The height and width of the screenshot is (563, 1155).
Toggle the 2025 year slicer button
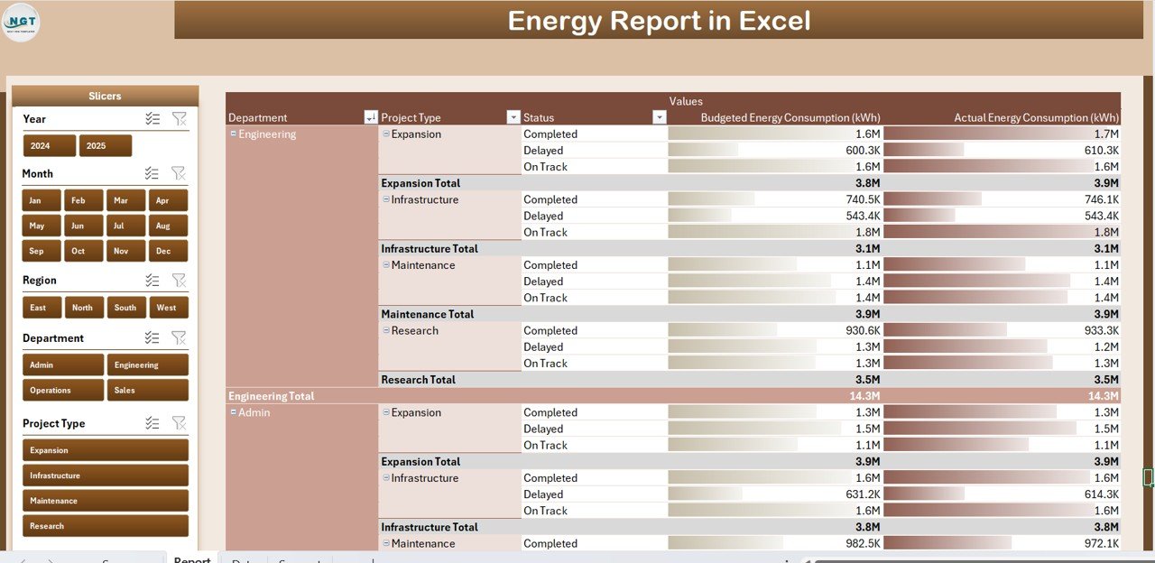tap(105, 146)
